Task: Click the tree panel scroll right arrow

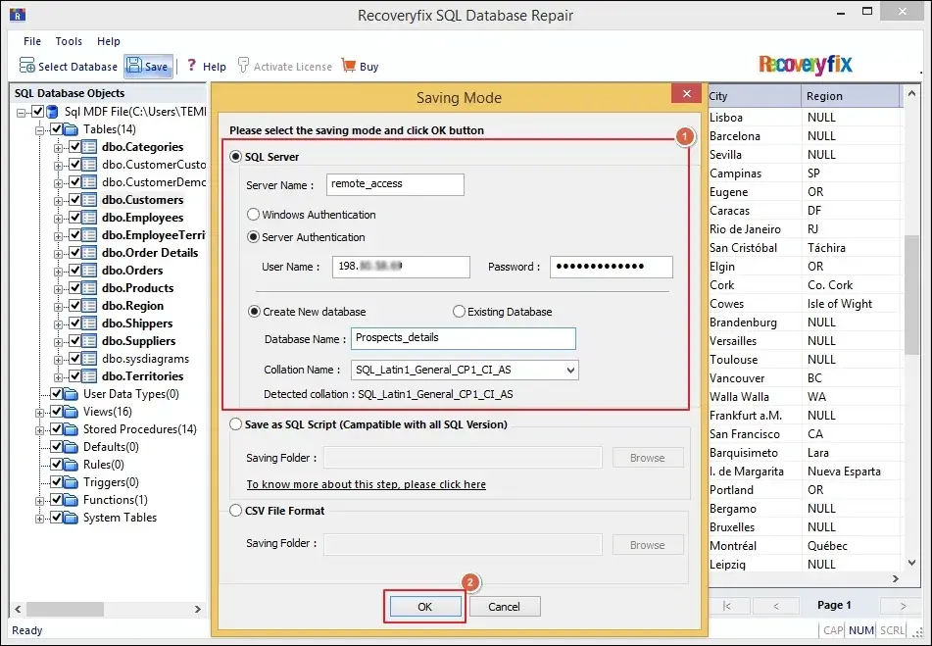Action: click(197, 609)
